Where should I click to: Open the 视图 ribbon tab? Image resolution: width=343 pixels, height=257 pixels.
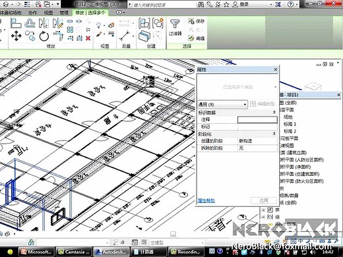48,13
